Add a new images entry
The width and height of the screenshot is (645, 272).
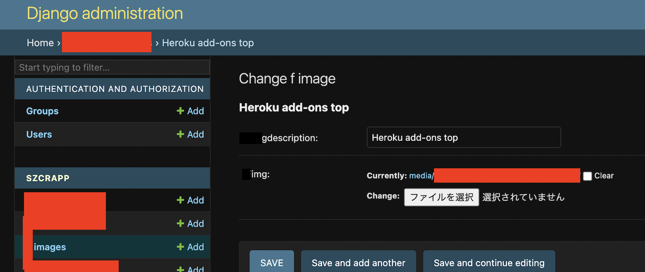coord(190,247)
